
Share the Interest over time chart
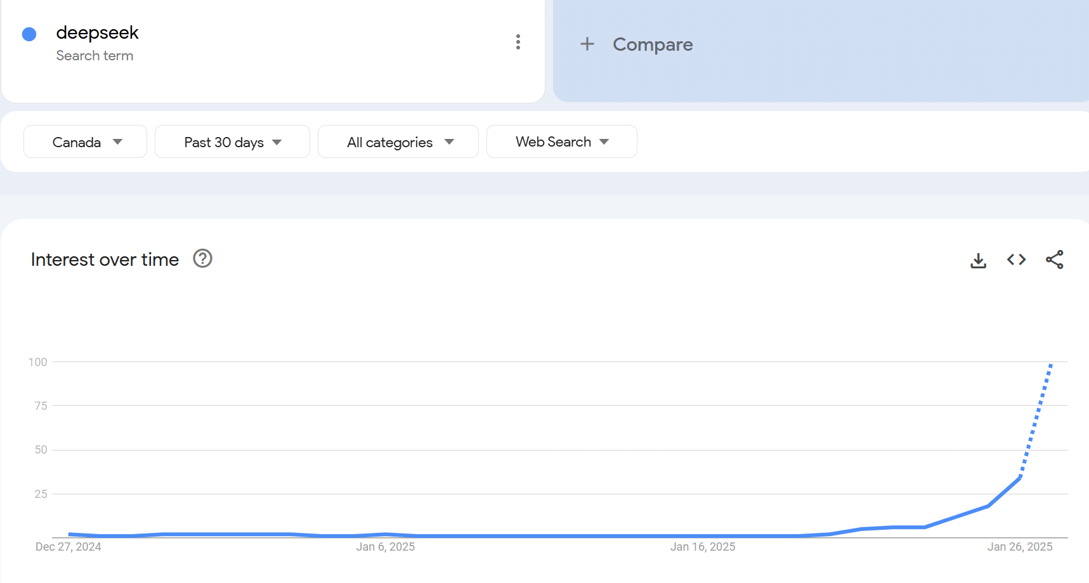[x=1054, y=259]
